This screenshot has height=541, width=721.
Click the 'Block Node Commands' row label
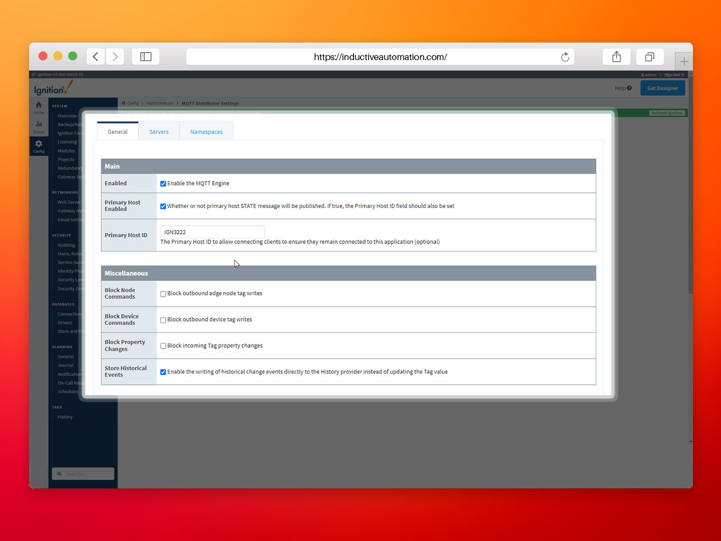[x=120, y=294]
